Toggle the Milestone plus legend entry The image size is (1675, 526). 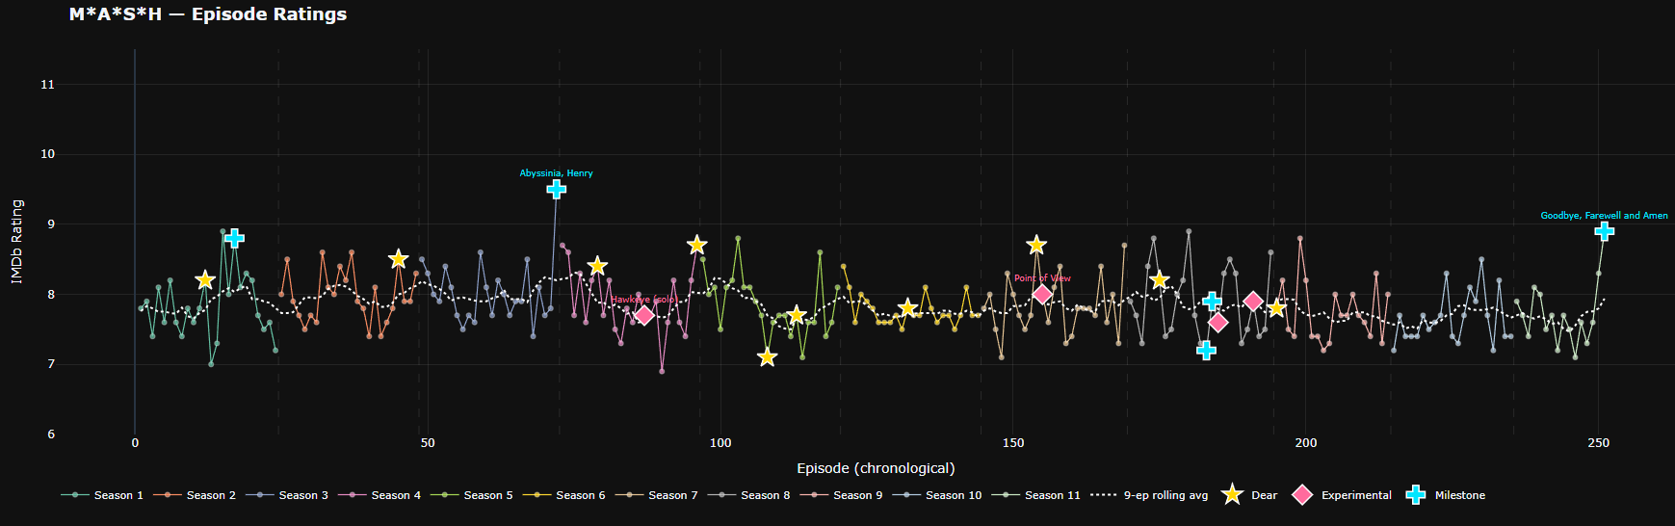1445,495
